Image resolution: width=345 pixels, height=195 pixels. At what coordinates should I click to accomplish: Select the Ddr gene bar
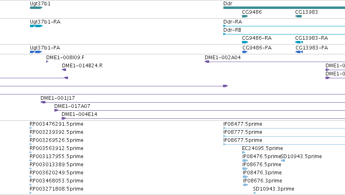(x=284, y=8)
